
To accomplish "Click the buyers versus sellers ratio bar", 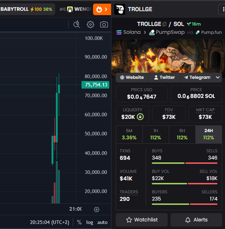I will (x=185, y=204).
